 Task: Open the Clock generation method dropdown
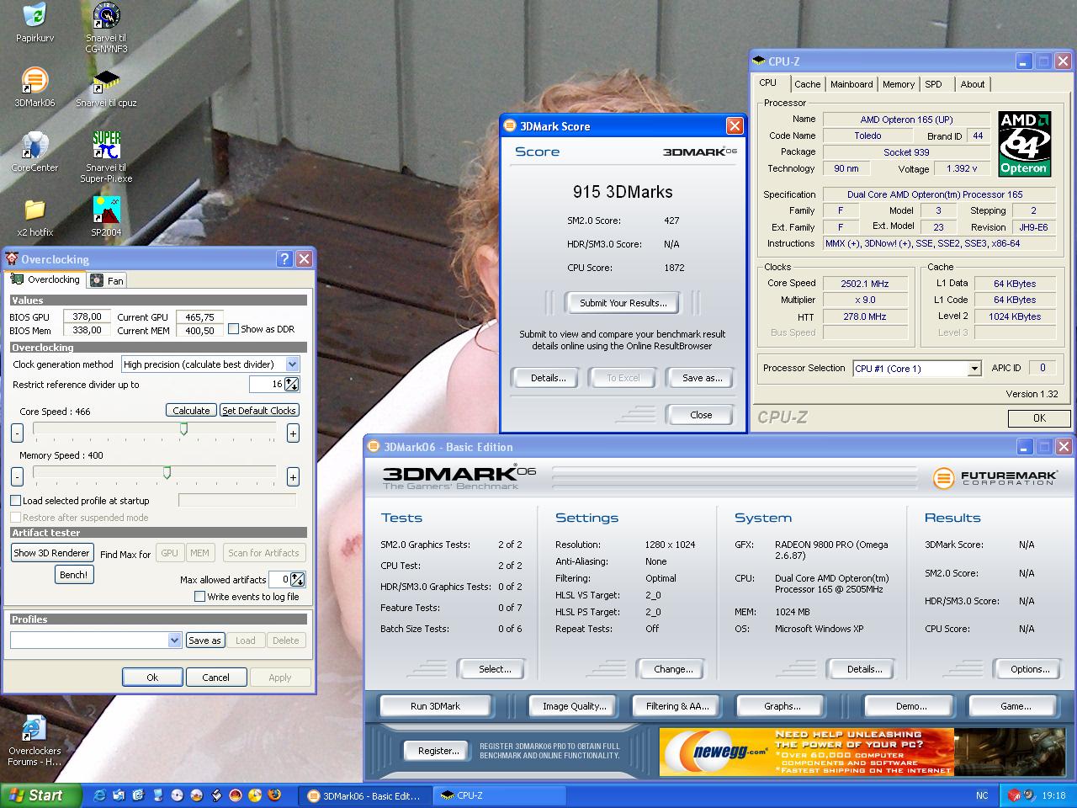(292, 364)
